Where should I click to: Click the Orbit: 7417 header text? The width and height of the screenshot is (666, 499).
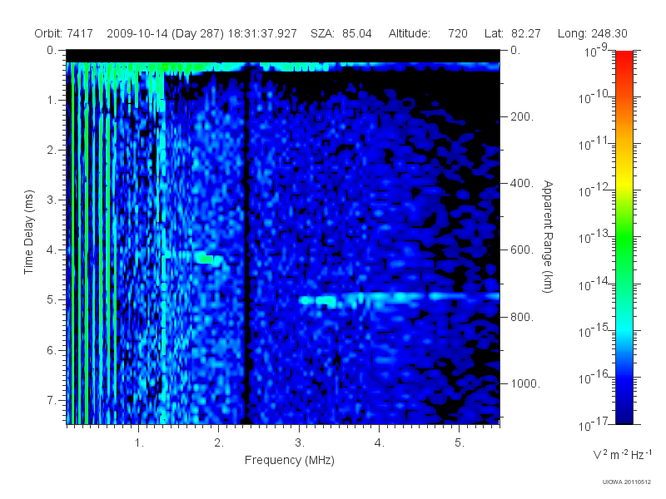point(64,33)
